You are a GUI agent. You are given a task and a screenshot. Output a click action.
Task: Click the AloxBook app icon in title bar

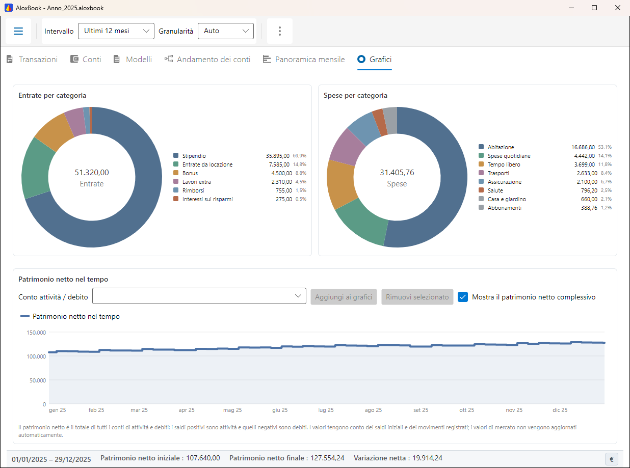coord(9,8)
